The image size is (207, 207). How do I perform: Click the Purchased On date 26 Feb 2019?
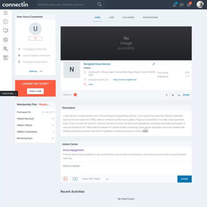click(48, 112)
